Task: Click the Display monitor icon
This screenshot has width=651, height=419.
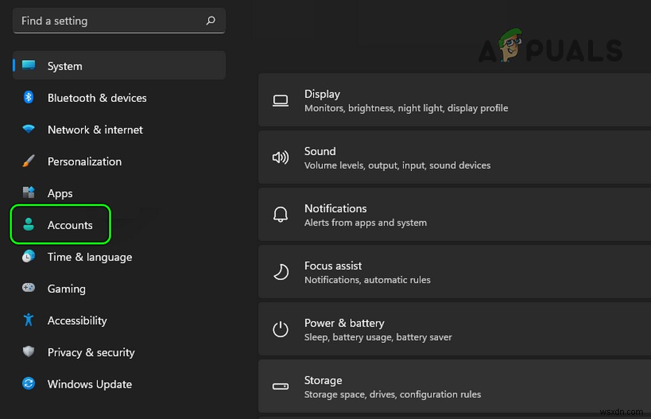Action: (280, 100)
